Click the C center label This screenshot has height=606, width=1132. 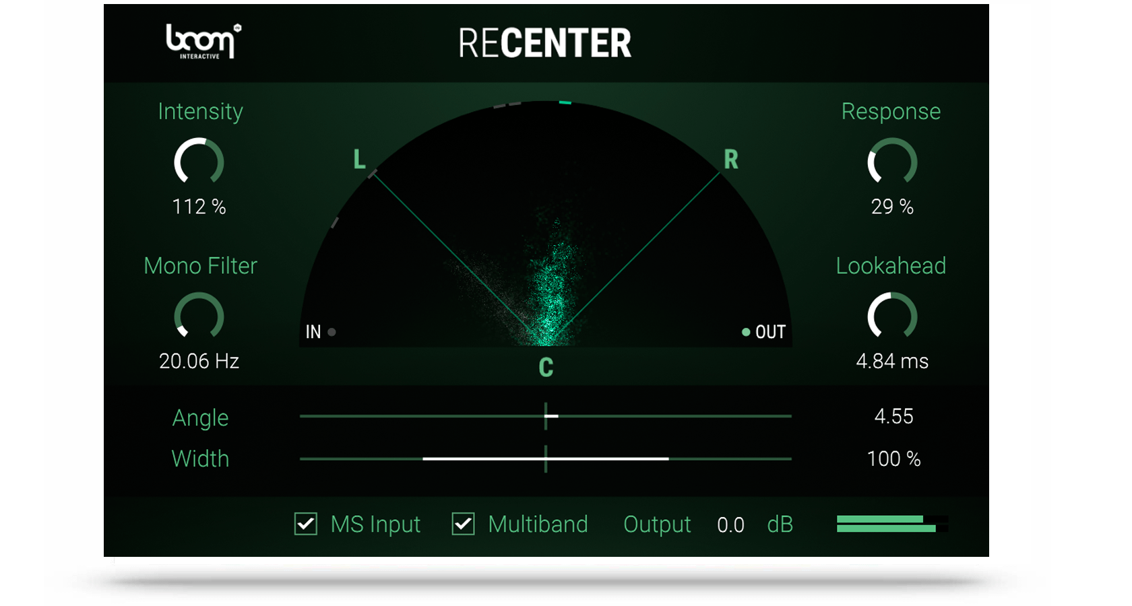546,368
